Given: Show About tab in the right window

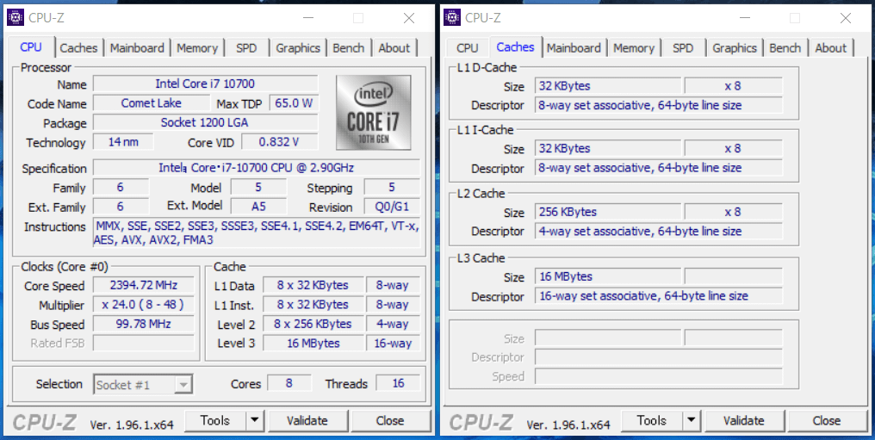Looking at the screenshot, I should click(831, 48).
